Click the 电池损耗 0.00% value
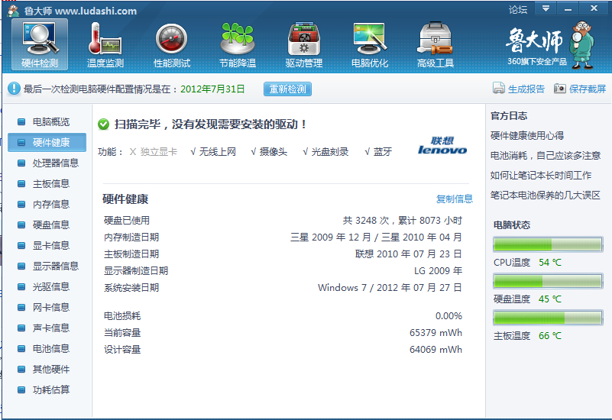This screenshot has width=612, height=420. click(x=448, y=316)
